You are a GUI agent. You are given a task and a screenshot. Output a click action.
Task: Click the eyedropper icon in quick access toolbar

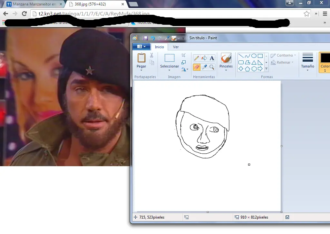point(167,38)
